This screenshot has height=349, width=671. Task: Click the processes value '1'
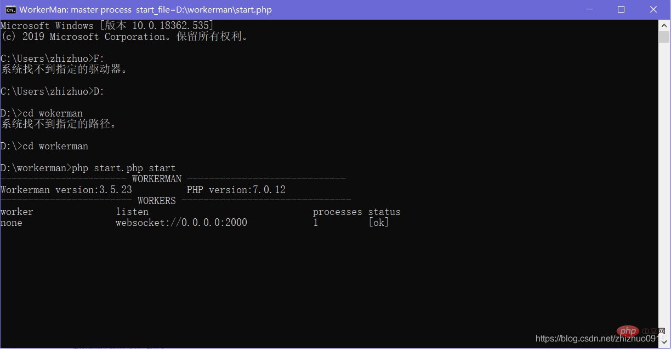[x=316, y=223]
